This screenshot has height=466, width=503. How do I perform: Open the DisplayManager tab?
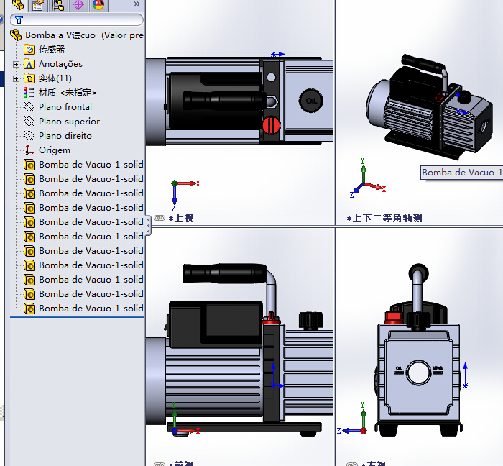(x=98, y=5)
